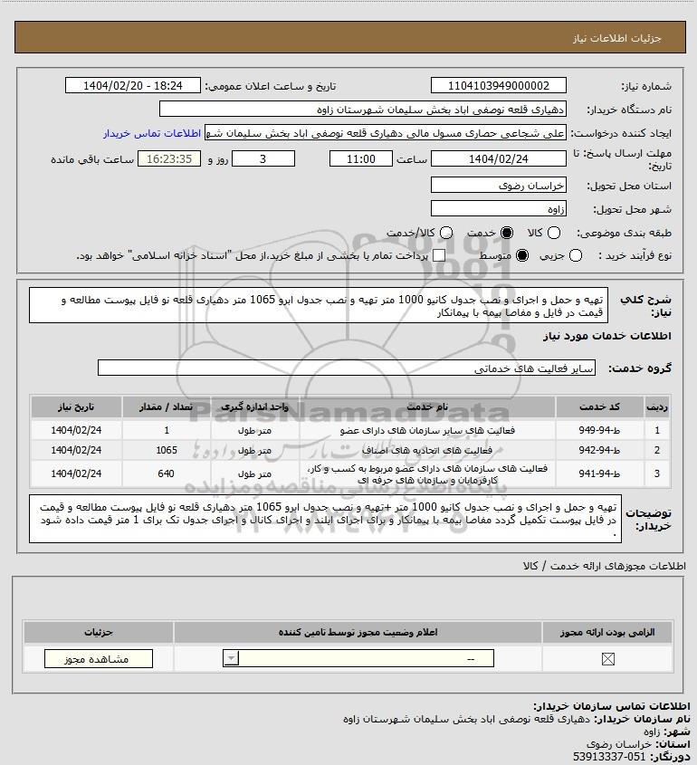Click the request creator name field
697x765 pixels.
[386, 133]
